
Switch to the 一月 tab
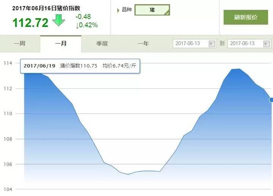pyautogui.click(x=61, y=44)
